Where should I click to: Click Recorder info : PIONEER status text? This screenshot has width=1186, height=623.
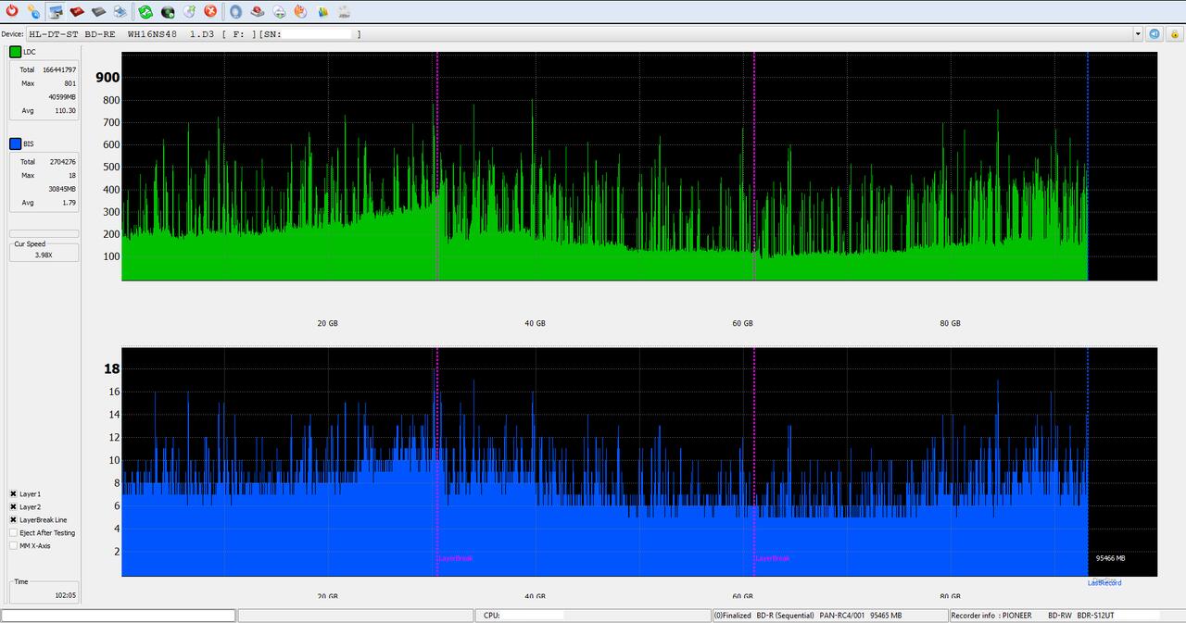point(991,616)
